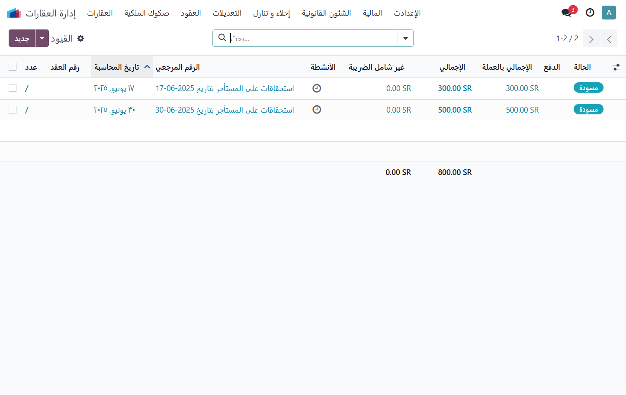The width and height of the screenshot is (626, 395).
Task: Click the ٣٠ يونيو ٢٠٢٥ date cell
Action: point(115,110)
